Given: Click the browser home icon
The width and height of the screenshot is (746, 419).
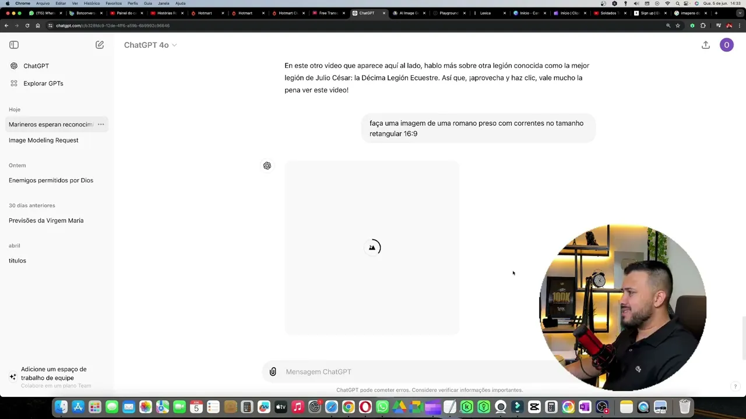Looking at the screenshot, I should click(x=38, y=26).
